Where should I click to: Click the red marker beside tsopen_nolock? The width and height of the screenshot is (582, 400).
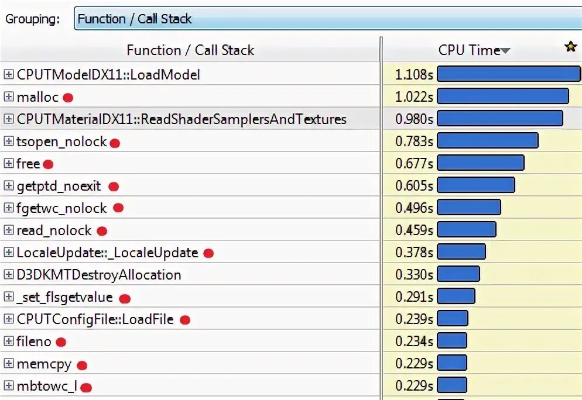point(115,142)
